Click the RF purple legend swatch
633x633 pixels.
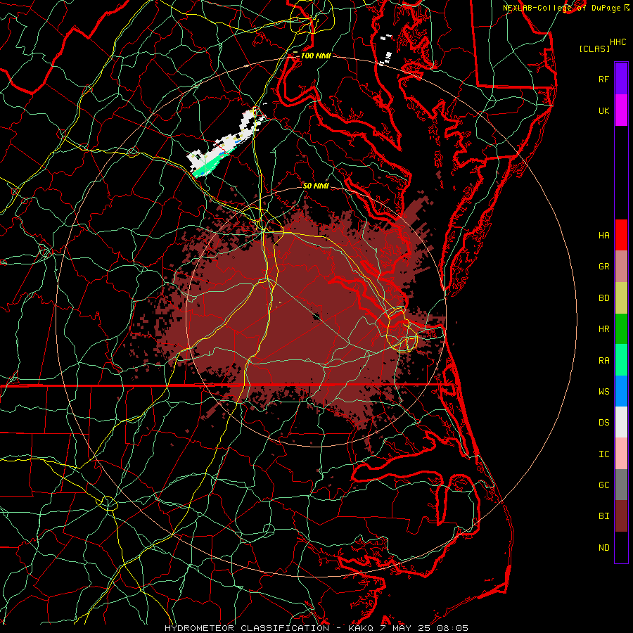[x=621, y=79]
